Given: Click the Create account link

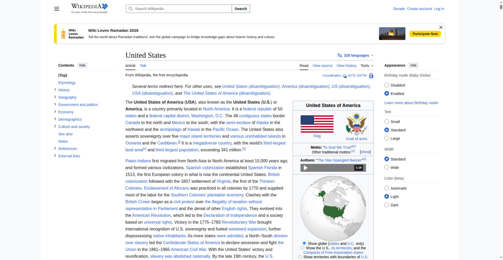Looking at the screenshot, I should coord(419,9).
